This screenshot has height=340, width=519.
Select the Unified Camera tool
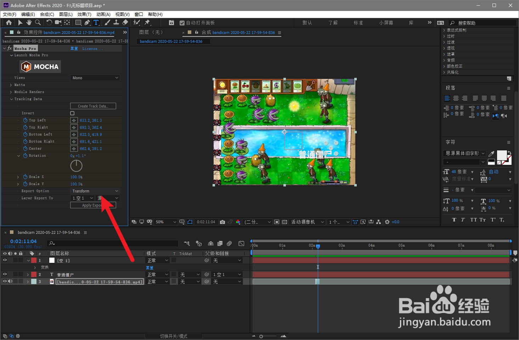58,22
